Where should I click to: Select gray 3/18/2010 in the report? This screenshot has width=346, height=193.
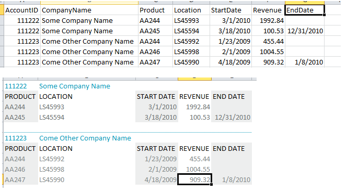pos(160,117)
